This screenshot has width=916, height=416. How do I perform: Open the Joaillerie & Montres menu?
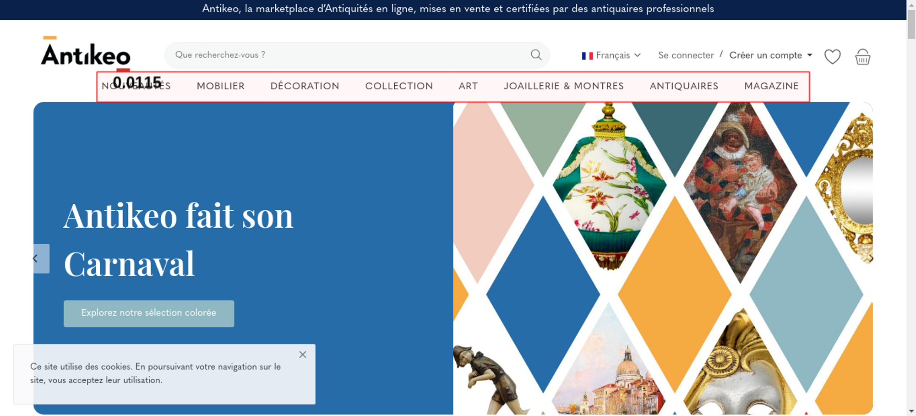coord(564,86)
